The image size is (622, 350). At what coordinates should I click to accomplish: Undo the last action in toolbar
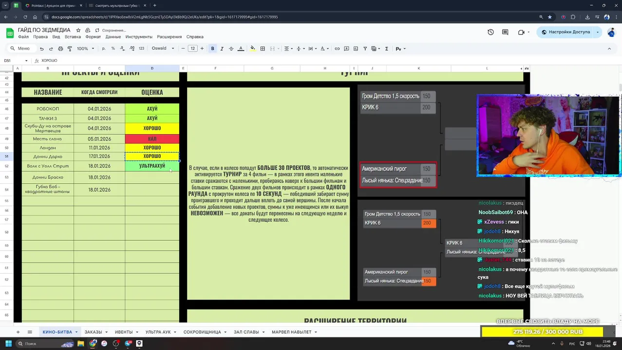(42, 49)
